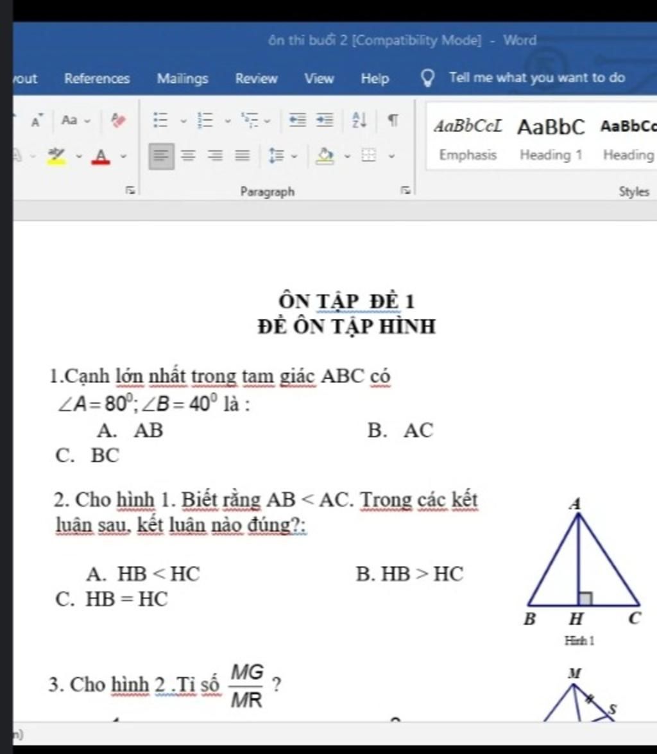The image size is (657, 754).
Task: Click the Borders icon
Action: point(368,157)
